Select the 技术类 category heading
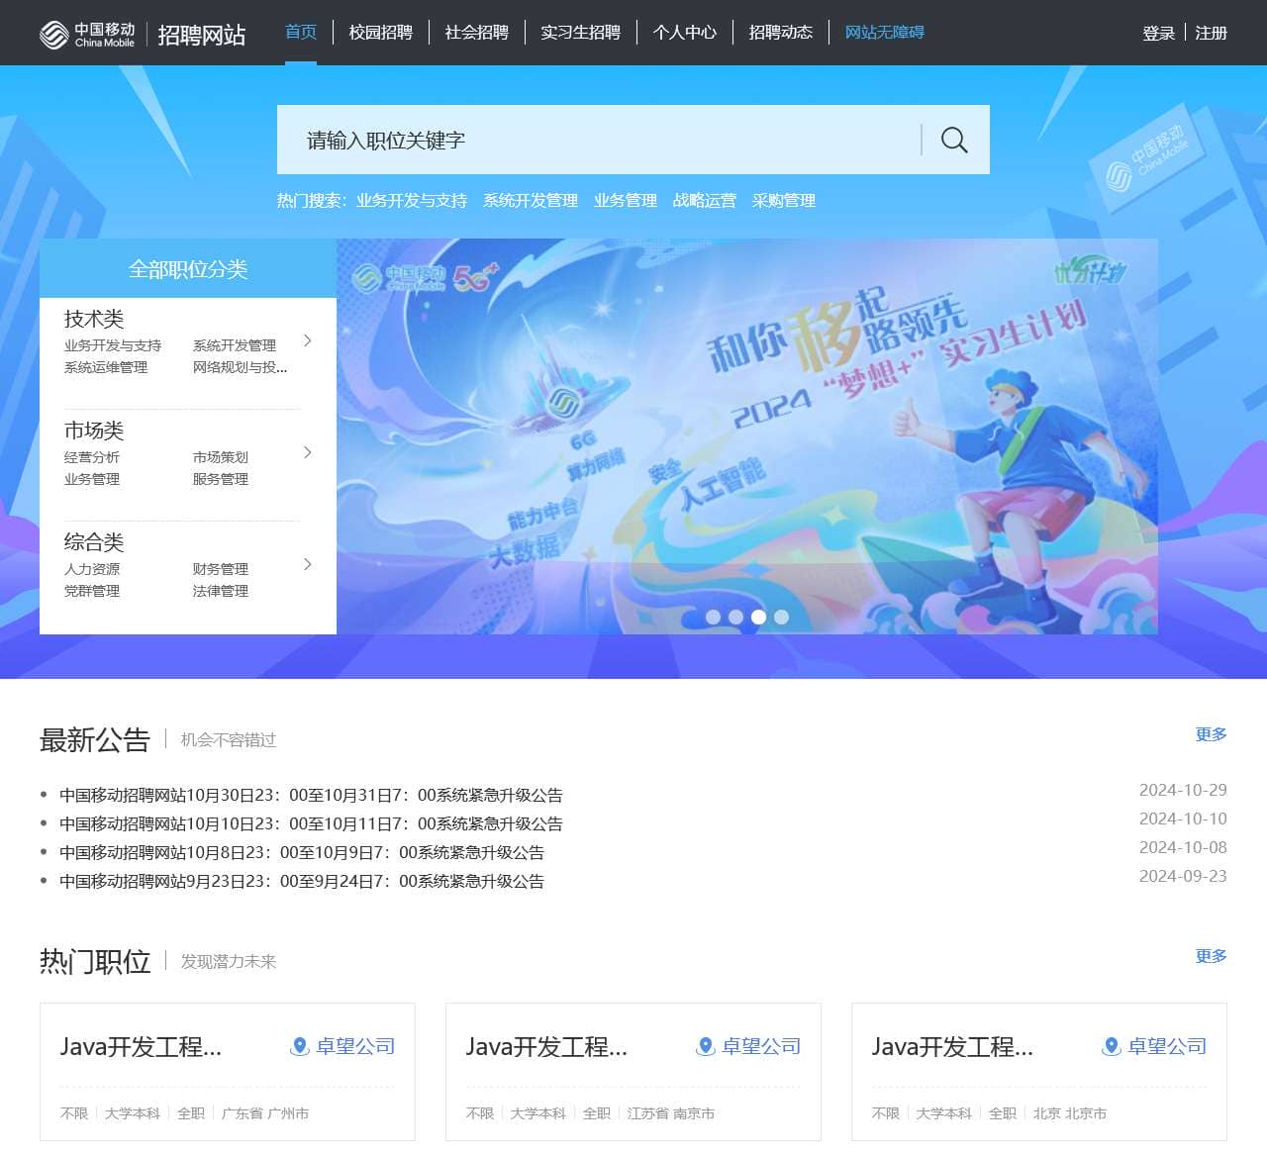Screen dimensions: 1267x1155 [94, 319]
